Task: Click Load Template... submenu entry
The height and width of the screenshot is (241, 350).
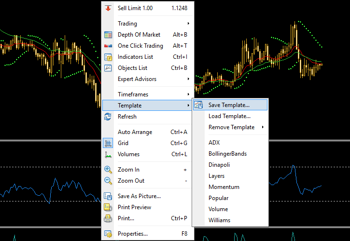Action: click(x=230, y=116)
